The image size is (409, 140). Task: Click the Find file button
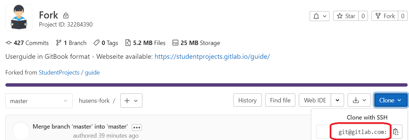[280, 100]
